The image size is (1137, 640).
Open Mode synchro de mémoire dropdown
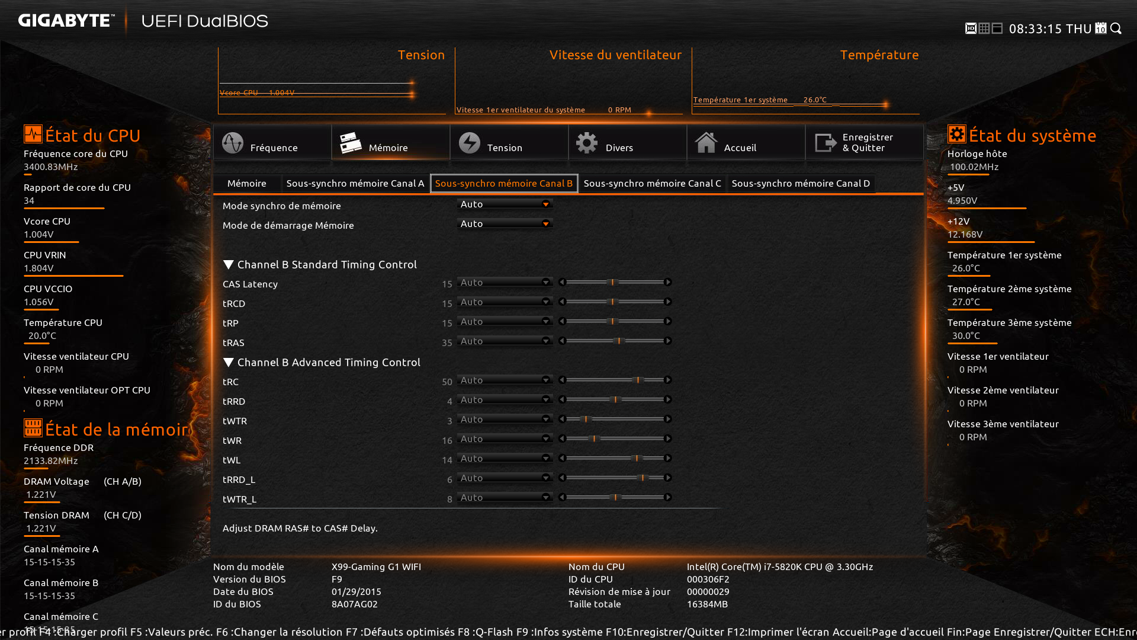click(505, 204)
